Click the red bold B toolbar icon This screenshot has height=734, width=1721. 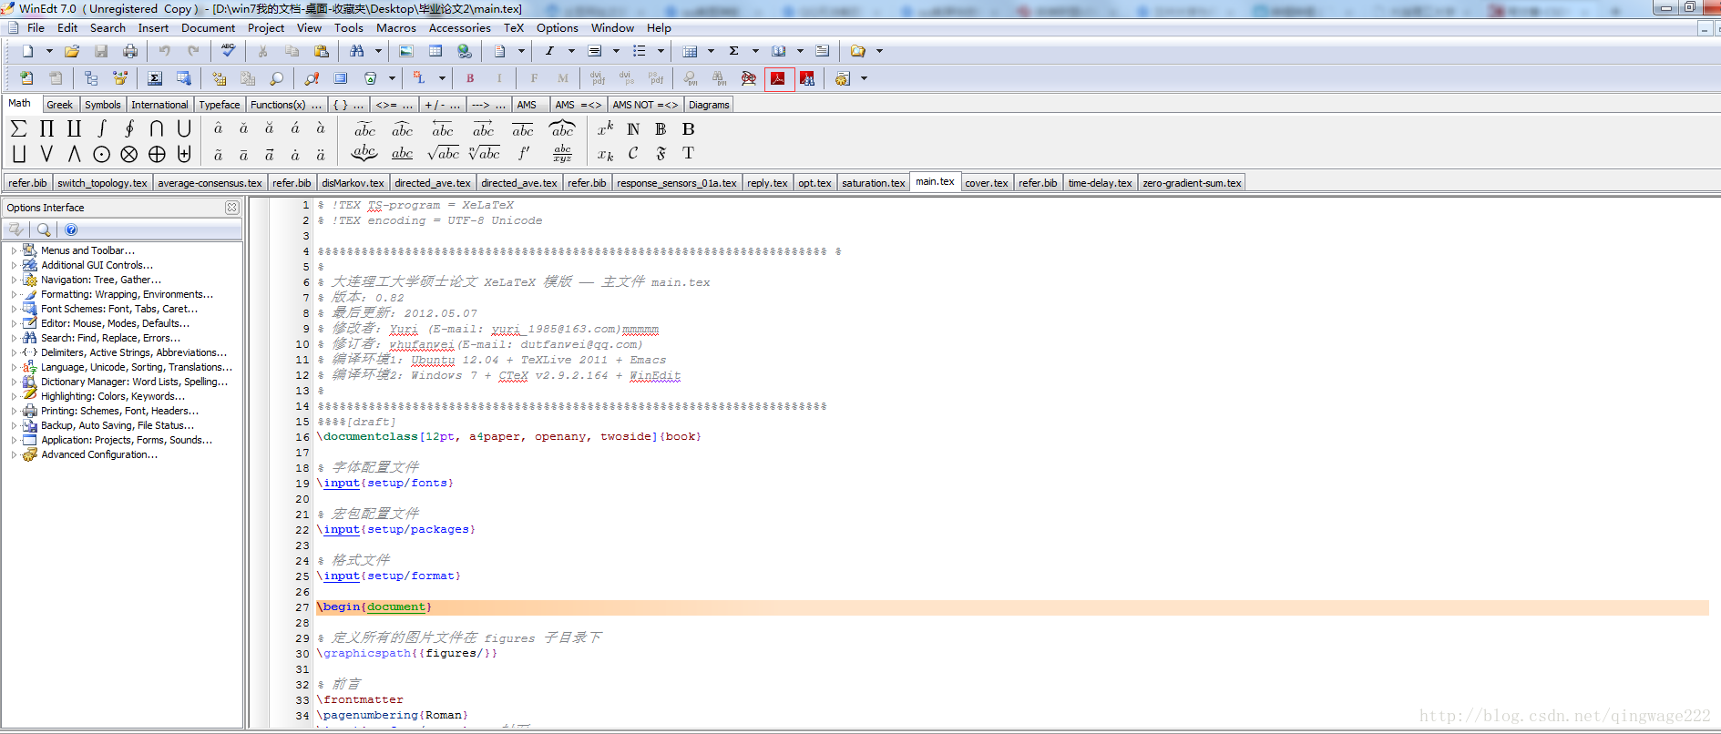click(x=470, y=78)
